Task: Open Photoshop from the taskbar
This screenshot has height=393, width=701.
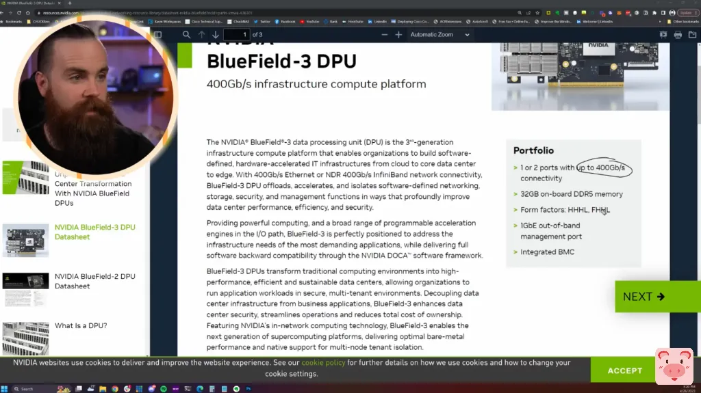Action: coord(248,389)
